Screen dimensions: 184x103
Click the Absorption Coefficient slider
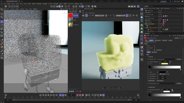point(176,90)
